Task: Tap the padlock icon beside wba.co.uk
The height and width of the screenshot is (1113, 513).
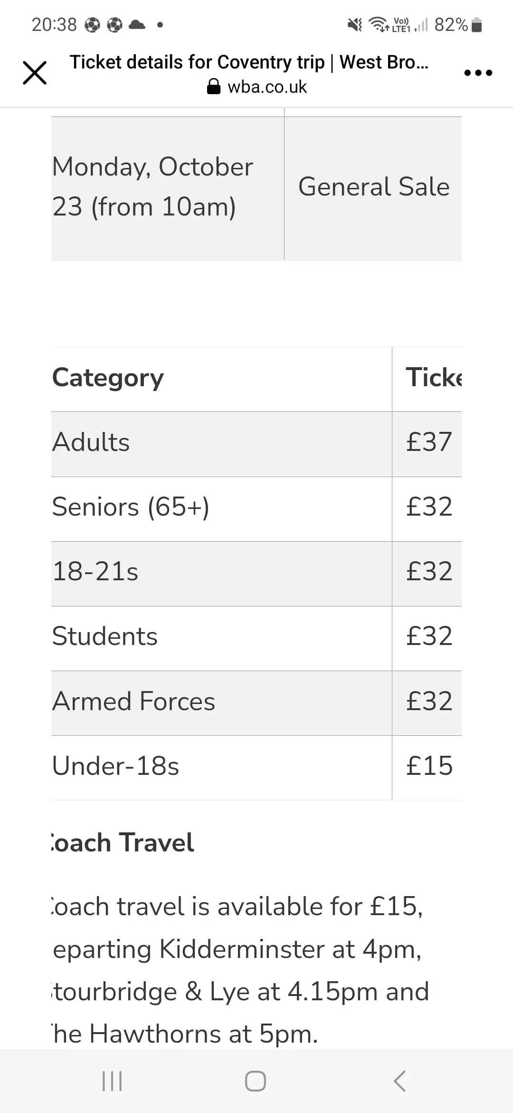Action: (x=214, y=87)
